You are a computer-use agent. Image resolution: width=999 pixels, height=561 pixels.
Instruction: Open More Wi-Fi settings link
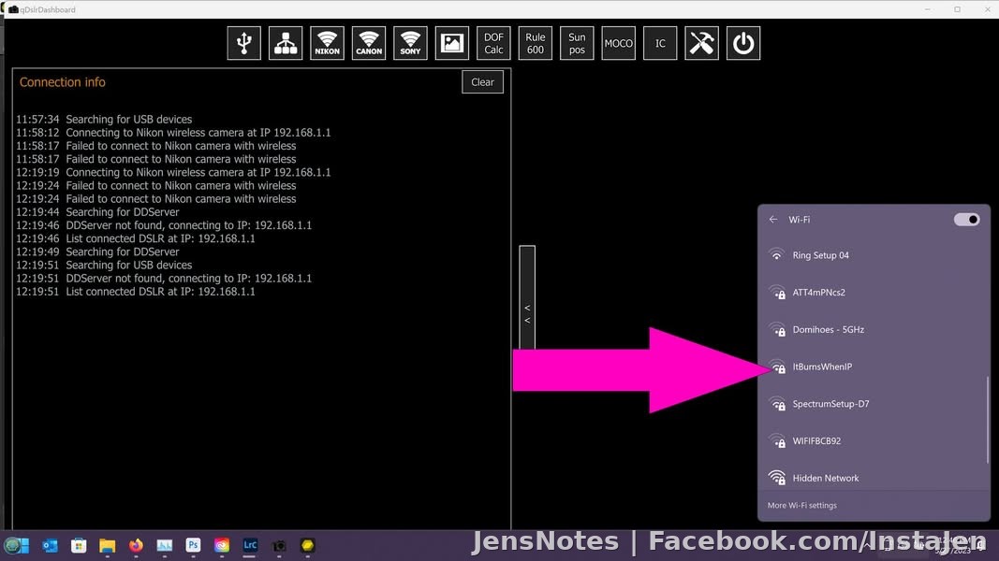[802, 506]
